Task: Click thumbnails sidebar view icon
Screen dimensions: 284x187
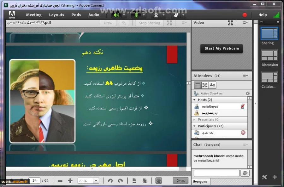Action: coord(145,181)
